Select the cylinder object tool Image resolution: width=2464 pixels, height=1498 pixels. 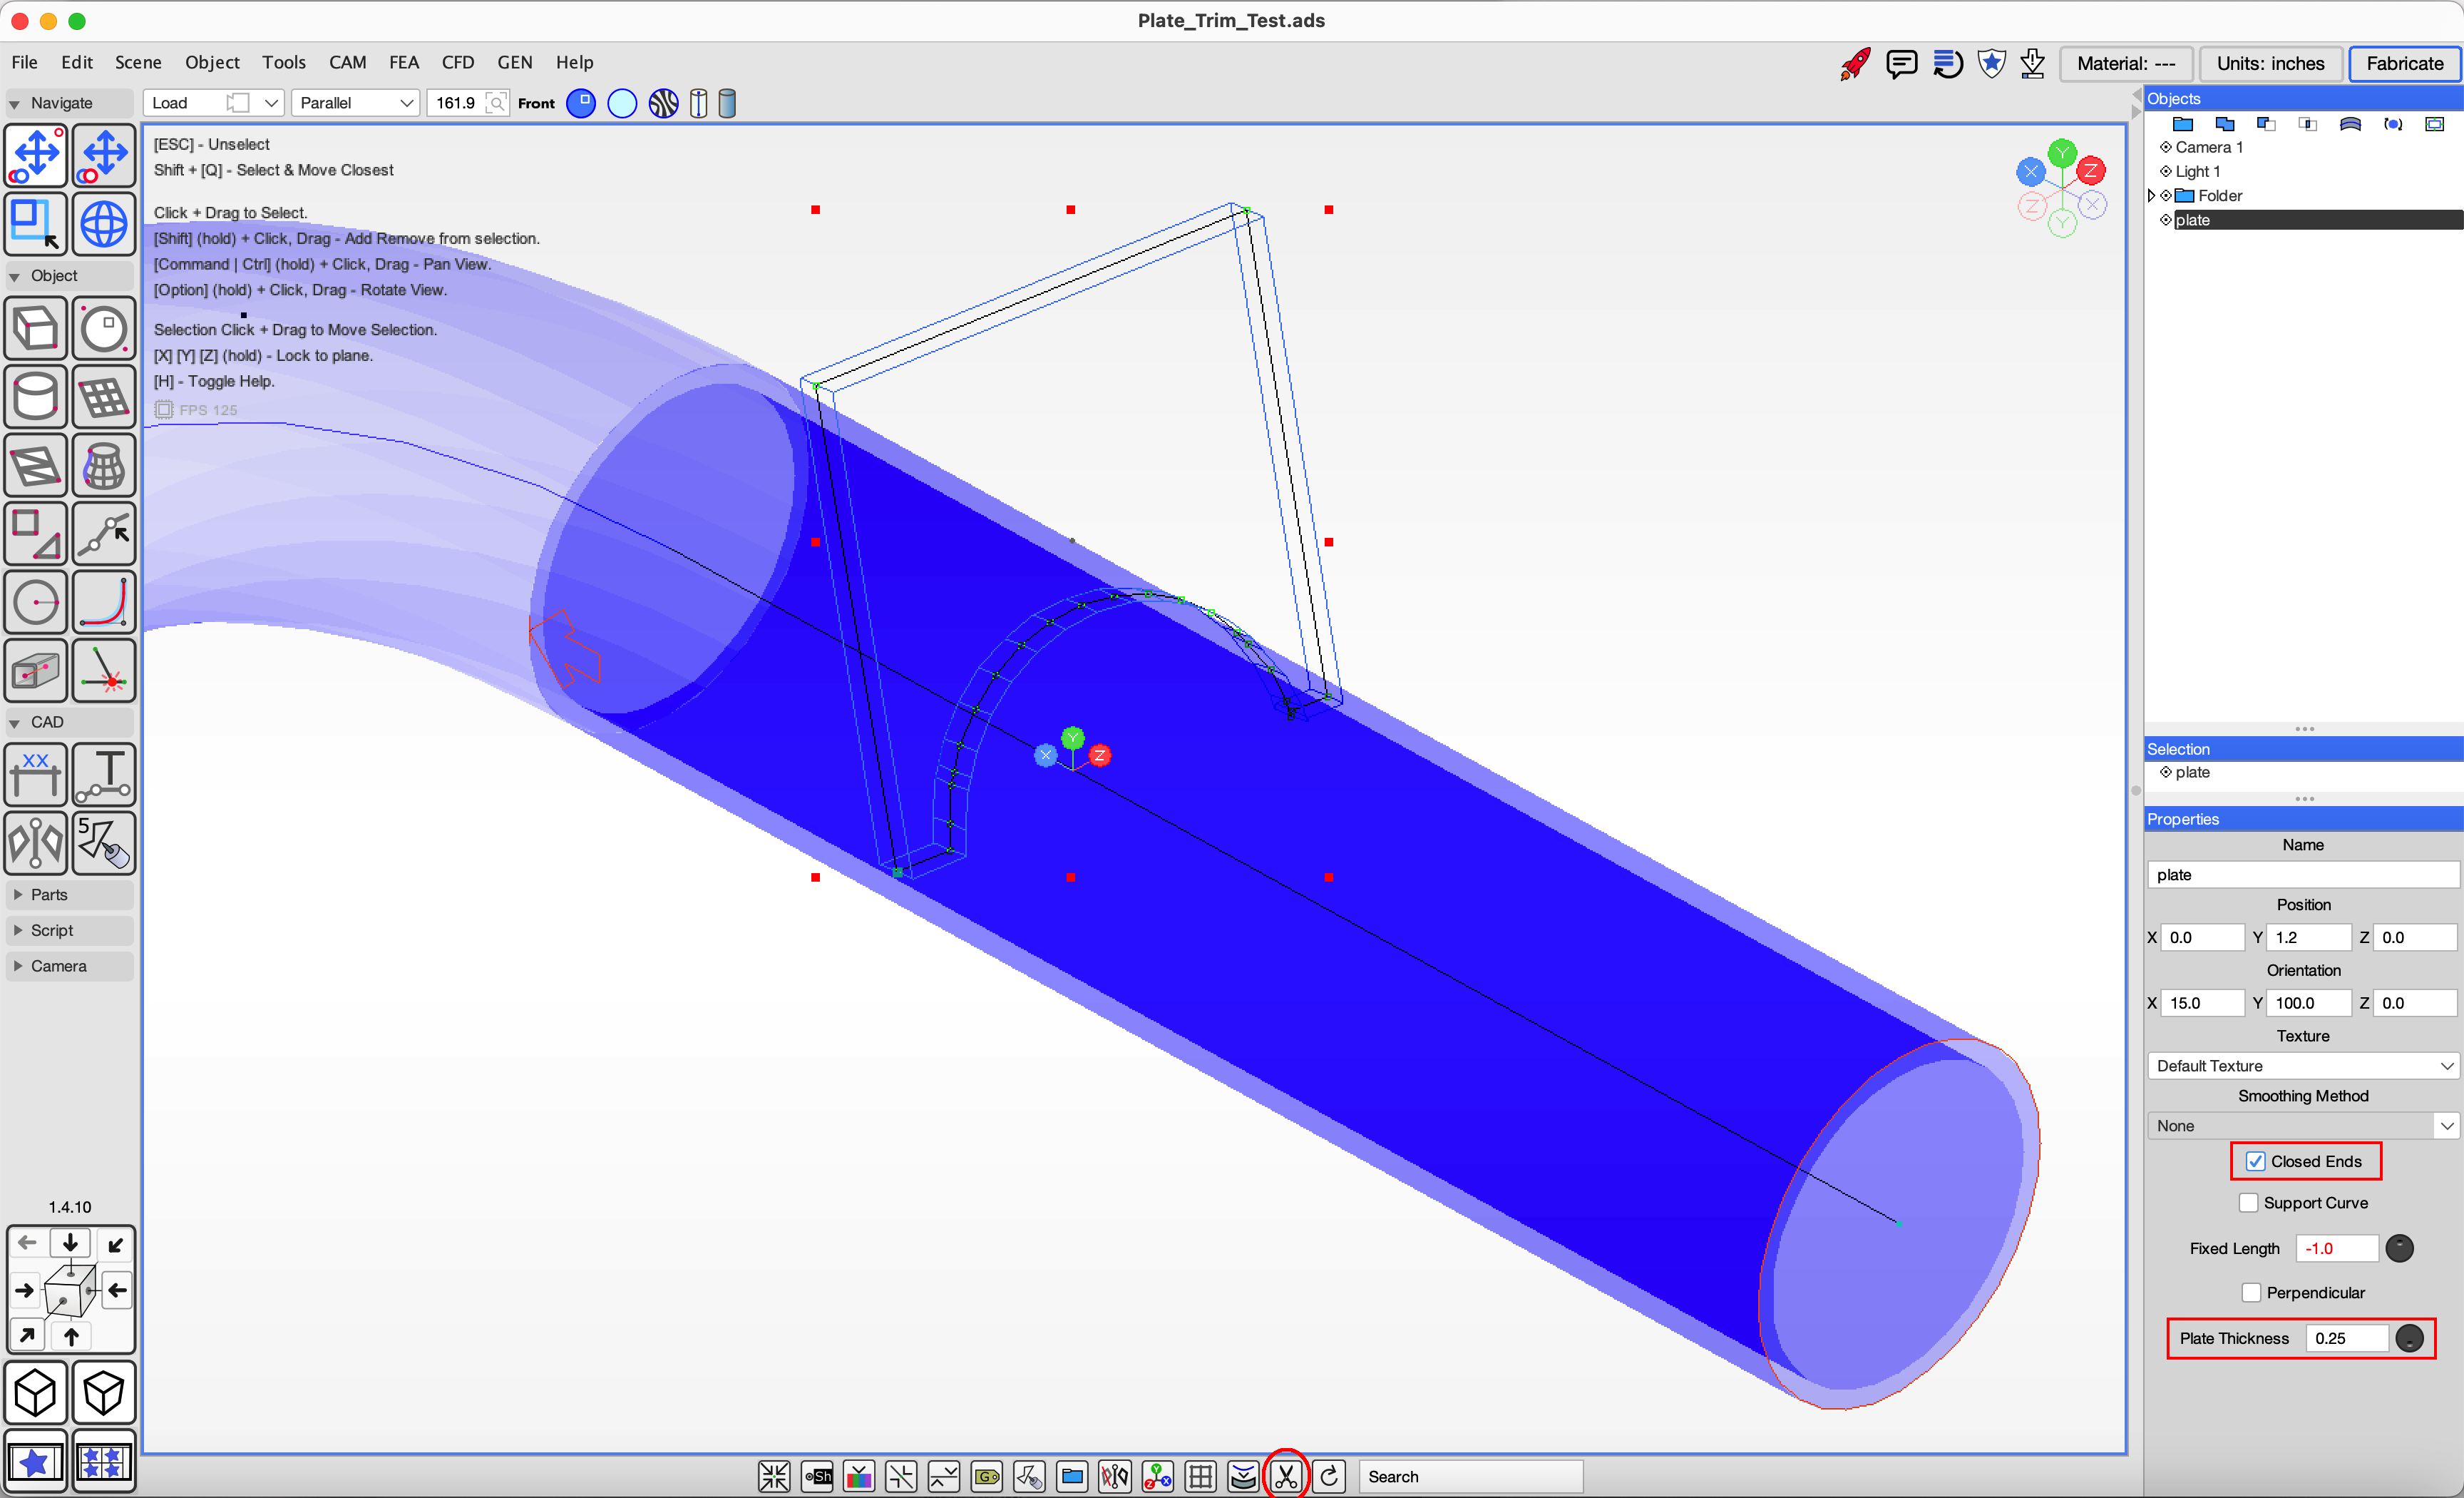pos(36,397)
